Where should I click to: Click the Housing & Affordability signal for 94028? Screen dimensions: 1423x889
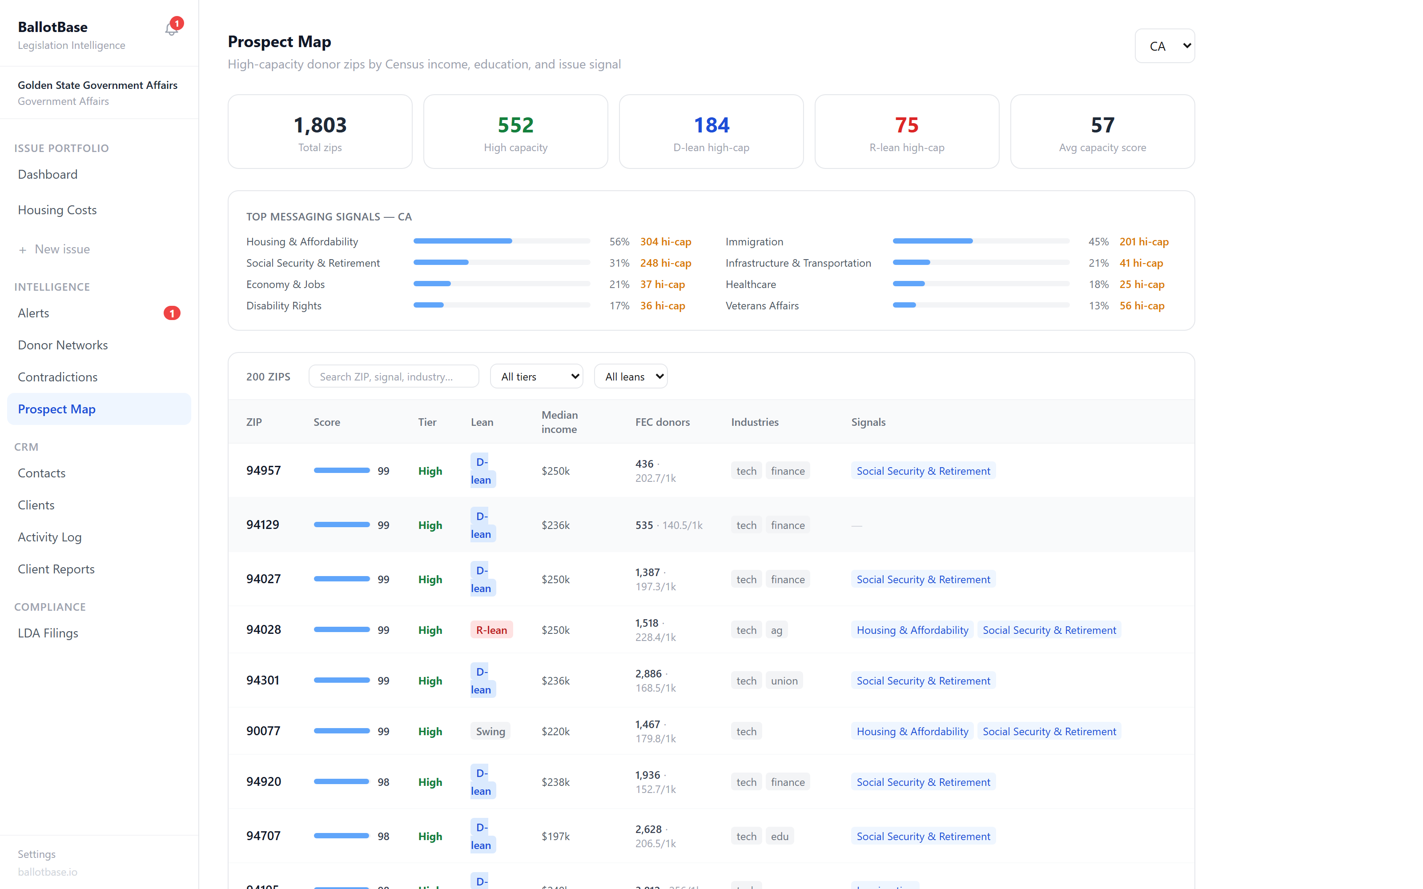pos(912,630)
